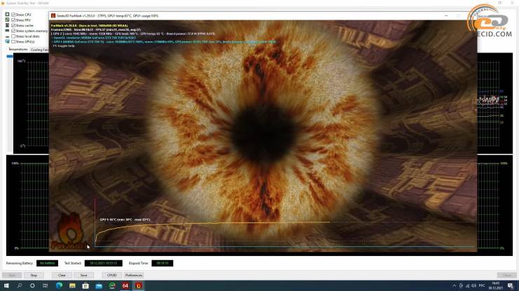Click the Windows Start button
The image size is (519, 291).
6,285
